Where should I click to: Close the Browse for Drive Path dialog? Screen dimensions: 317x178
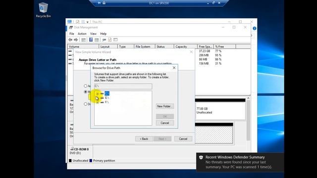(x=174, y=68)
